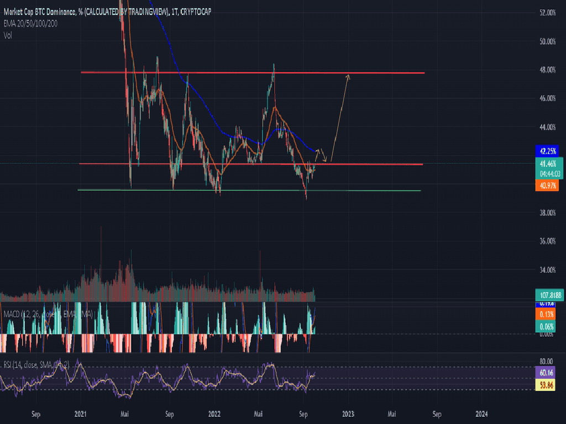The width and height of the screenshot is (566, 424).
Task: Click the orange 40.97% price tag
Action: click(x=547, y=187)
